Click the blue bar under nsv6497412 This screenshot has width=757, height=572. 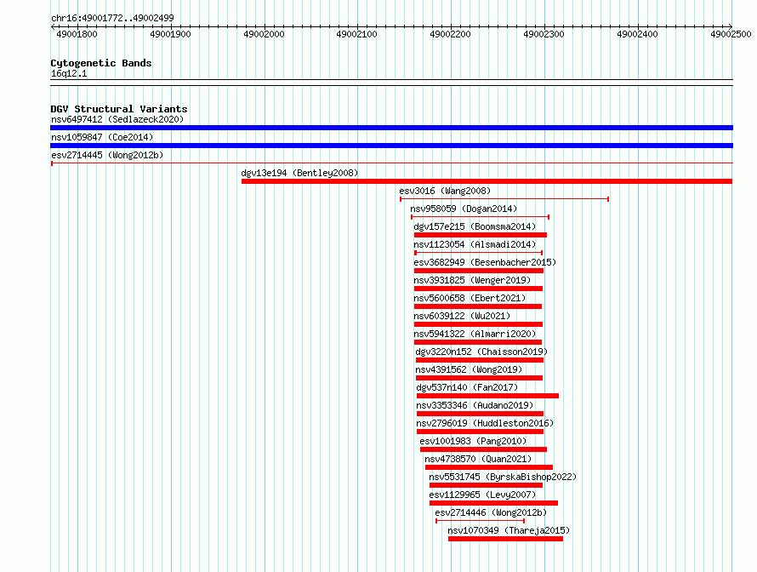(391, 128)
